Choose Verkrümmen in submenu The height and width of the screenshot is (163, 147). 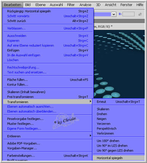click(119, 133)
